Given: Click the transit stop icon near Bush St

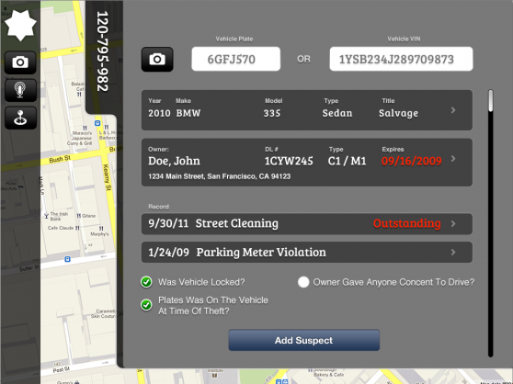Looking at the screenshot, I should [x=97, y=123].
